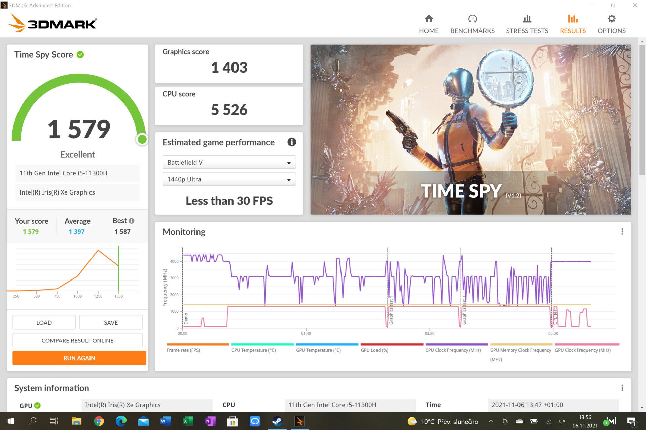
Task: Switch to Stress Tests tab
Action: (x=527, y=24)
